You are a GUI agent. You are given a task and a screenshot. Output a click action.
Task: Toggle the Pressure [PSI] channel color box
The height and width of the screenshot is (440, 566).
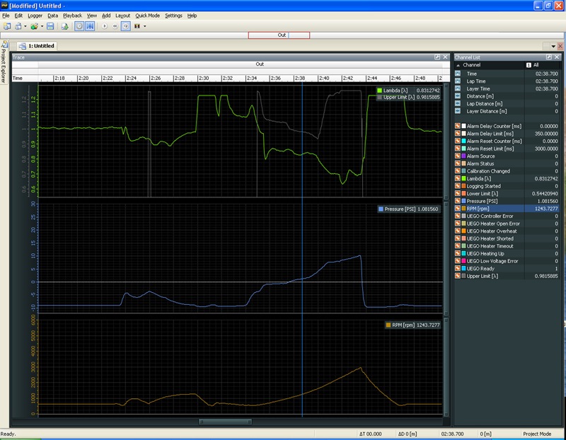(465, 201)
